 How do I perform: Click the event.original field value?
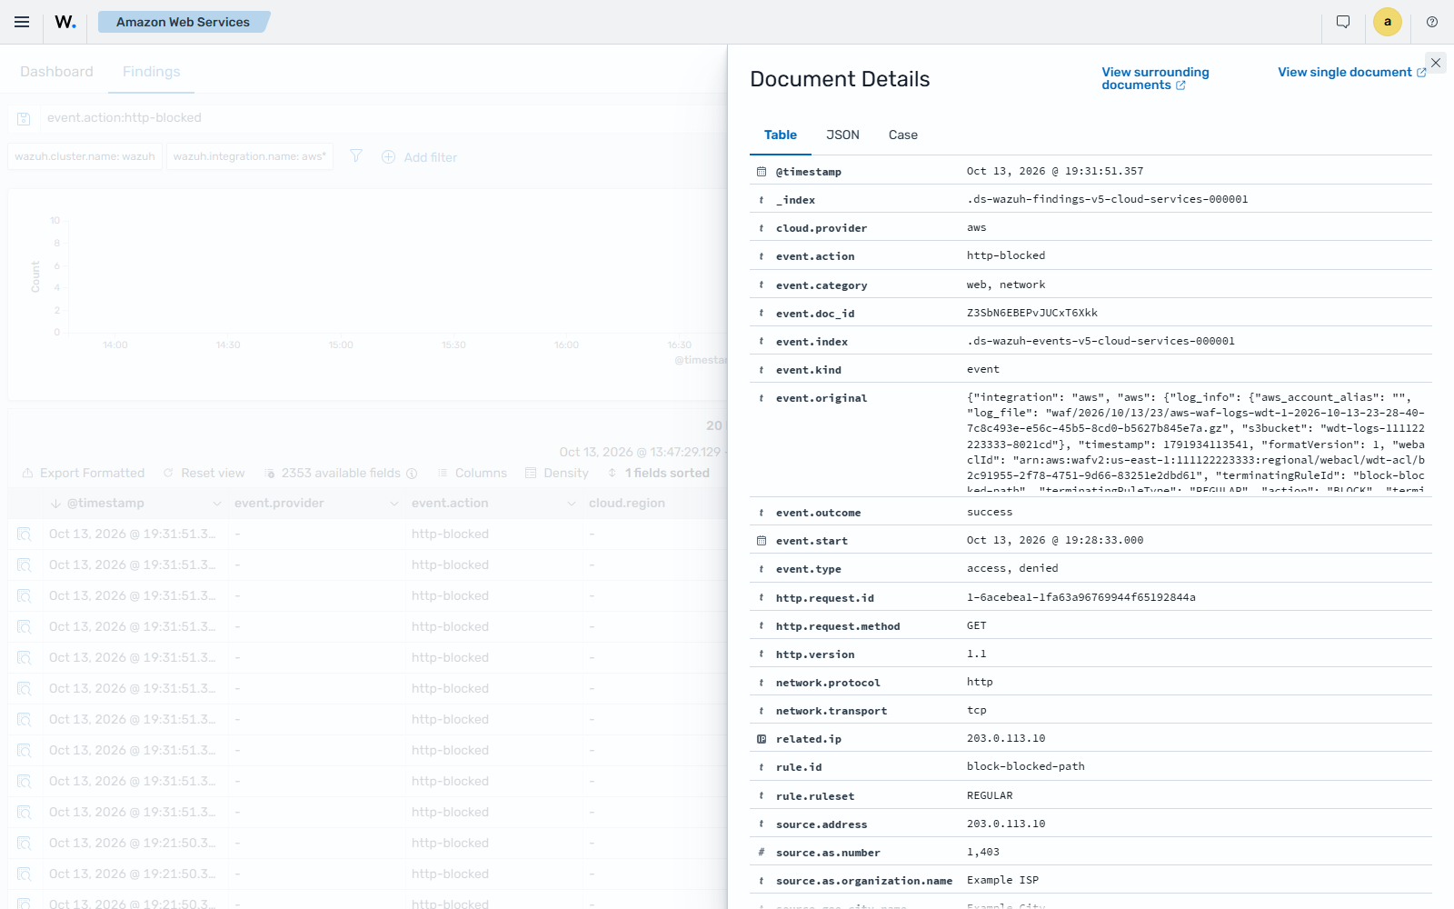1196,443
